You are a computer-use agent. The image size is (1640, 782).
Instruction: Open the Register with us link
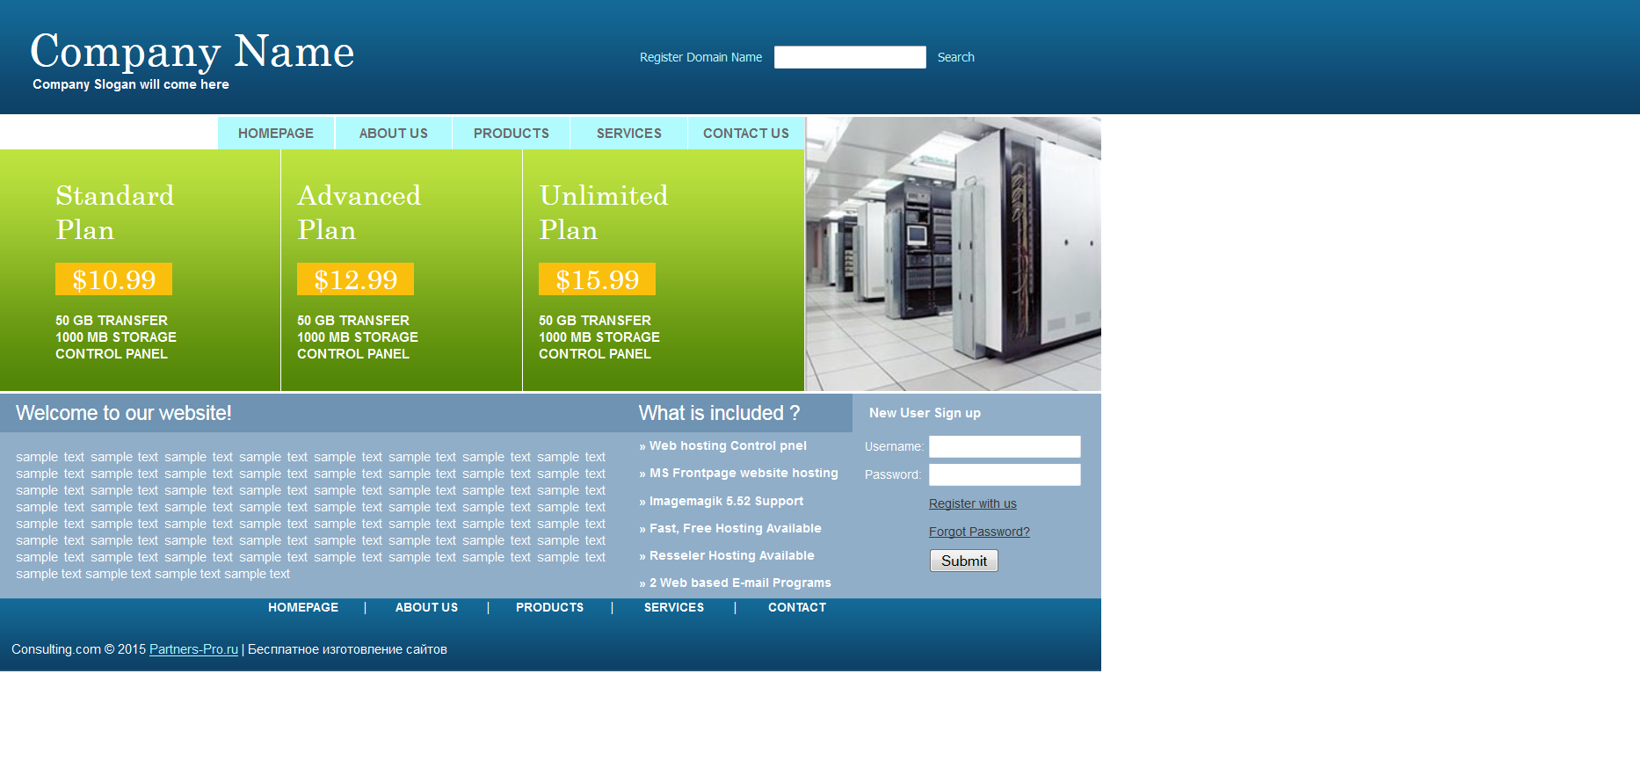click(972, 503)
